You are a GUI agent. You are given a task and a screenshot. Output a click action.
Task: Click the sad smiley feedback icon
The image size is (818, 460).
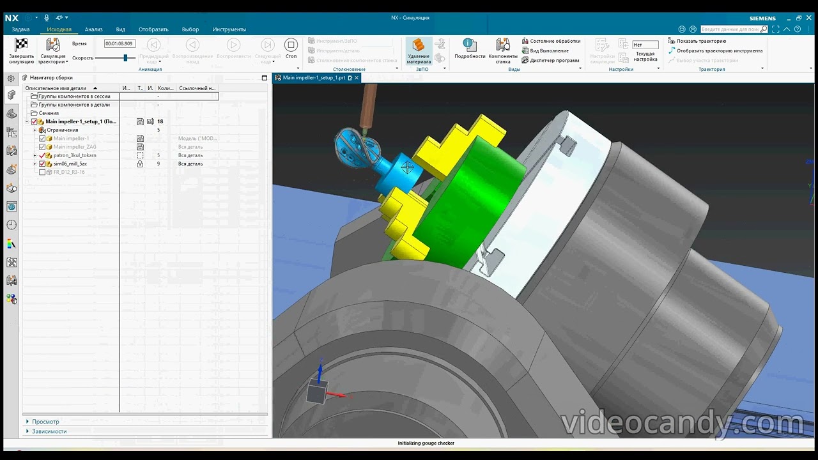[x=693, y=29]
